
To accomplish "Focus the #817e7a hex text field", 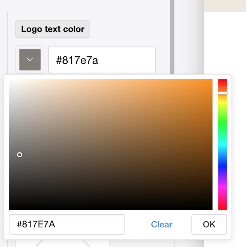I will 102,60.
